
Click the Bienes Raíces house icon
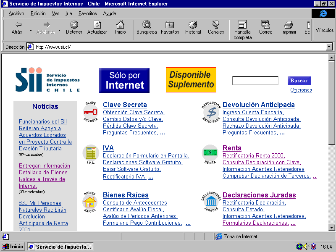click(90, 202)
